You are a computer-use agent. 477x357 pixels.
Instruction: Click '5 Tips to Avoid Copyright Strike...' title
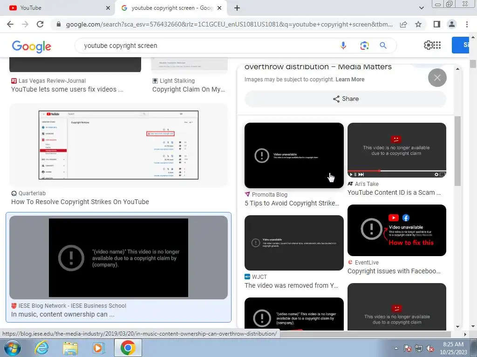click(292, 203)
